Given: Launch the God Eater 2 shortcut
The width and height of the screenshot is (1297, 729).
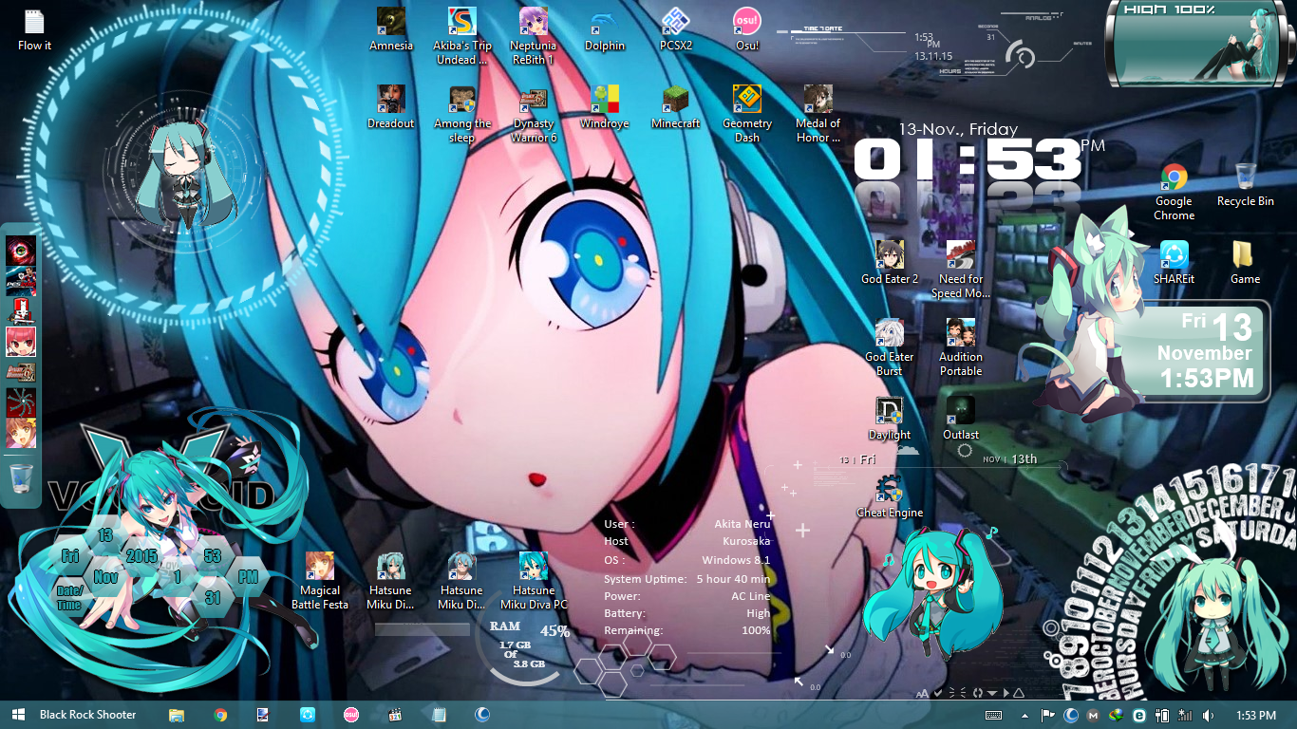Looking at the screenshot, I should click(x=890, y=263).
